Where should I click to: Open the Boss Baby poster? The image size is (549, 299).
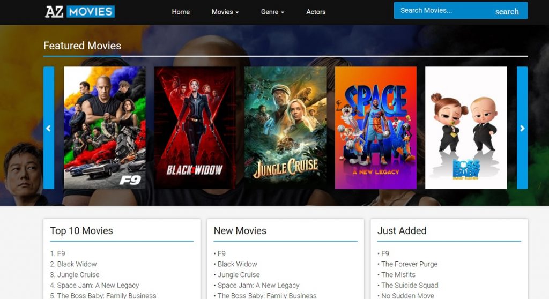[466, 128]
